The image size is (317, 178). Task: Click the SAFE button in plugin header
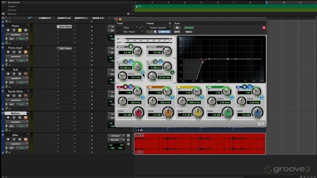click(177, 32)
